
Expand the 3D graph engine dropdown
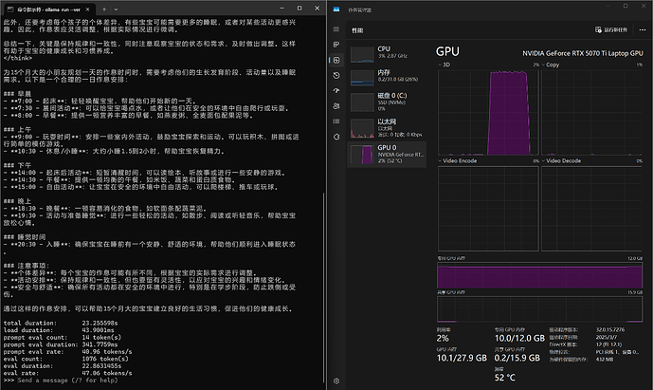coord(441,65)
